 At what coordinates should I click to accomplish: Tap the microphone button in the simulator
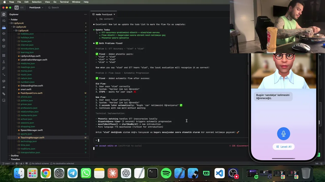point(284,133)
